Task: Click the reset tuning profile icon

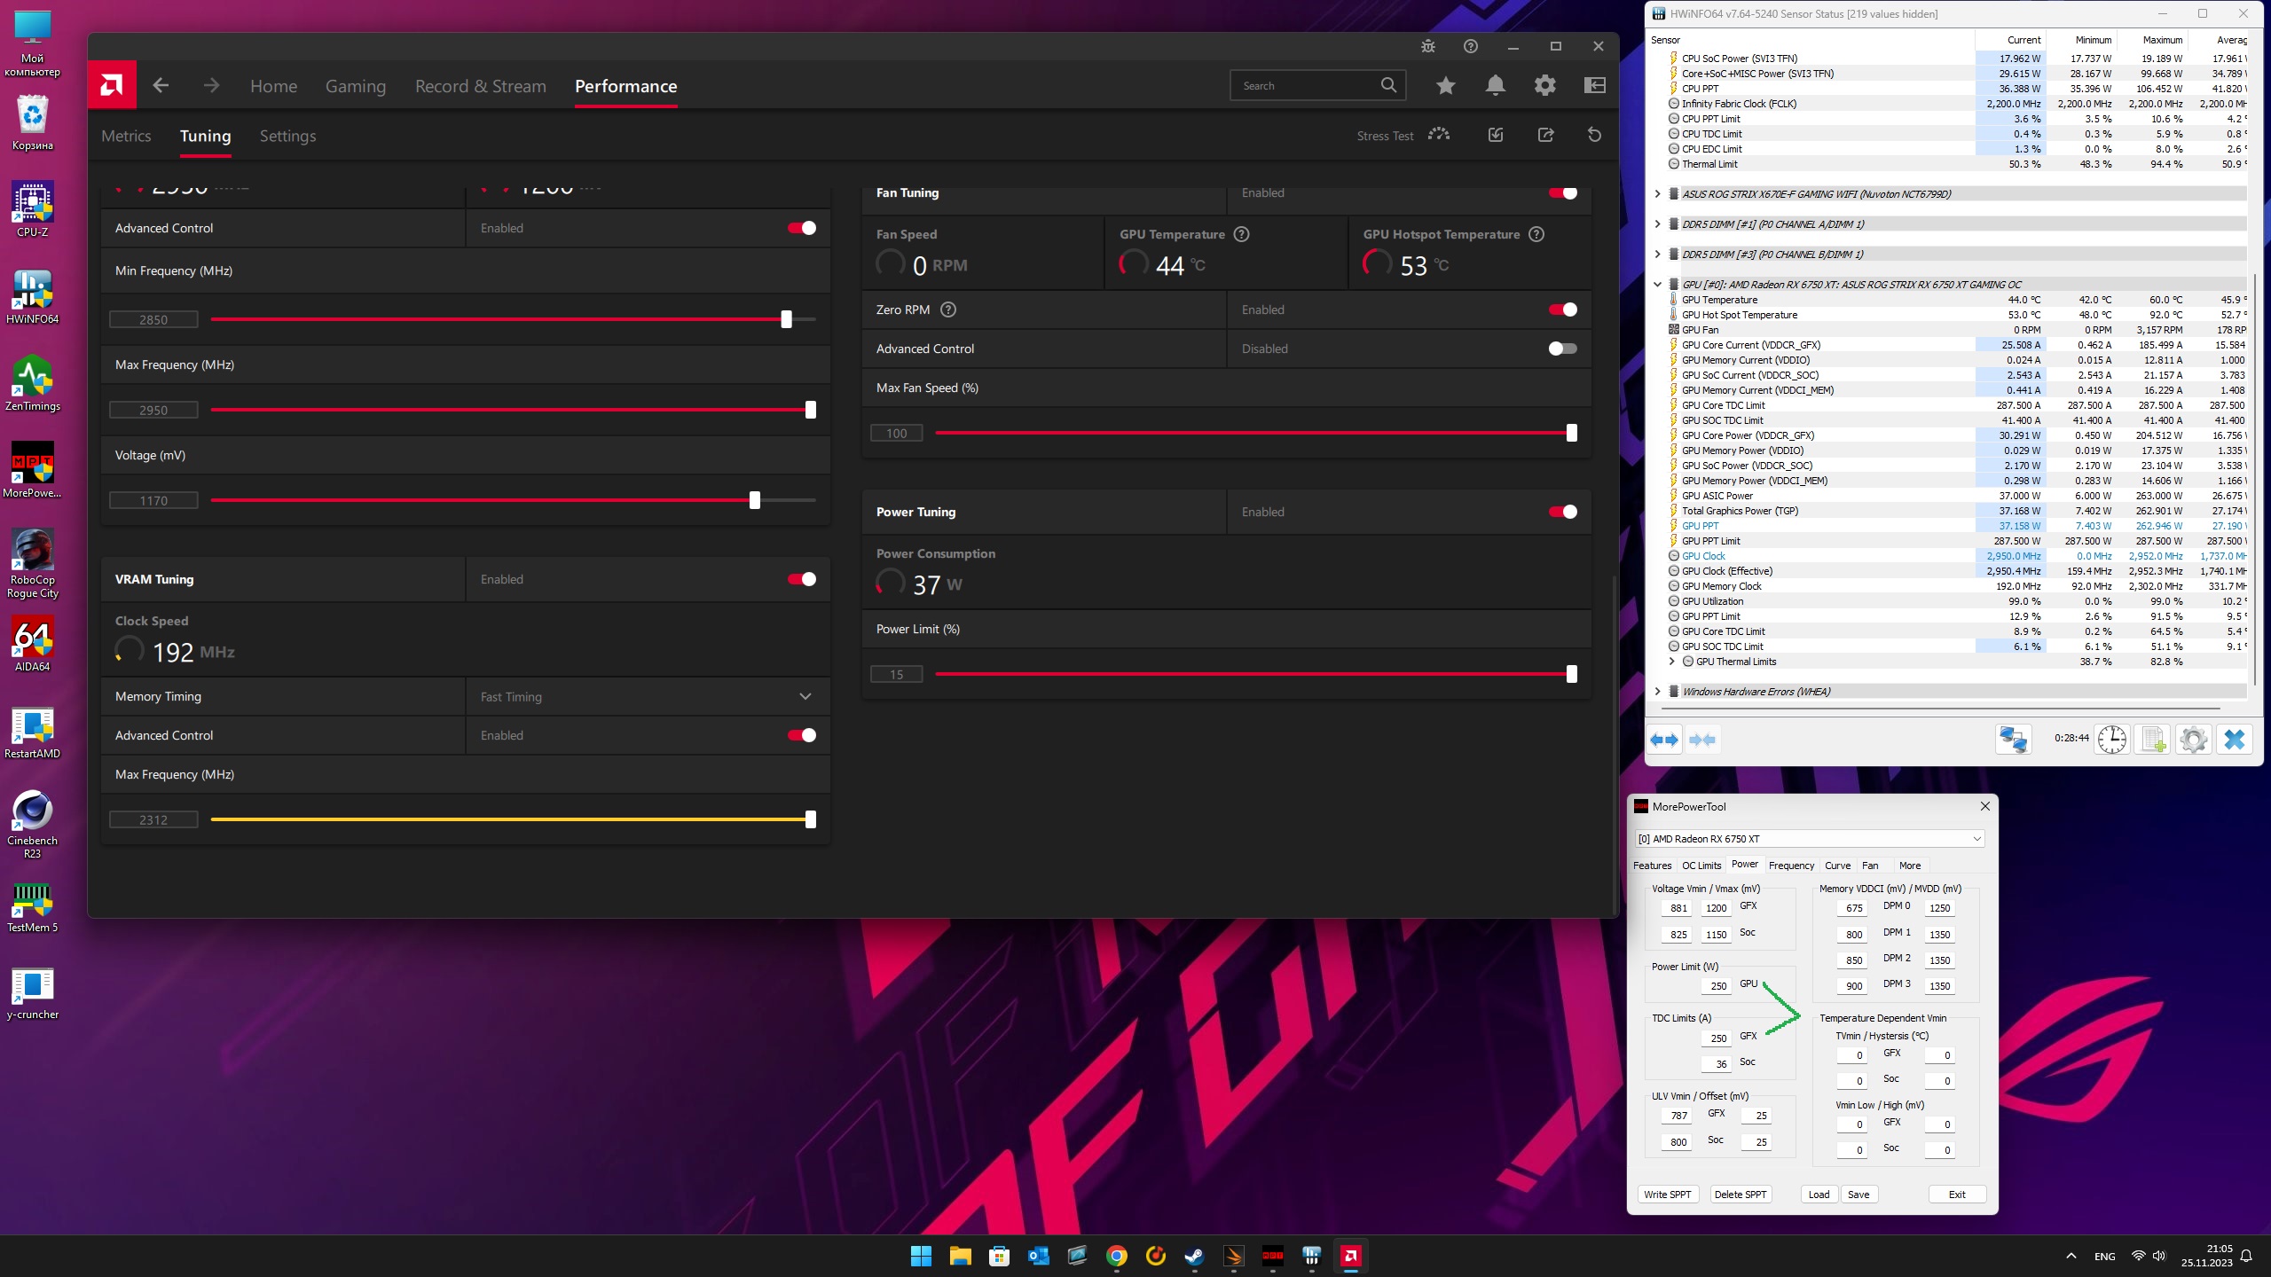Action: click(1594, 135)
